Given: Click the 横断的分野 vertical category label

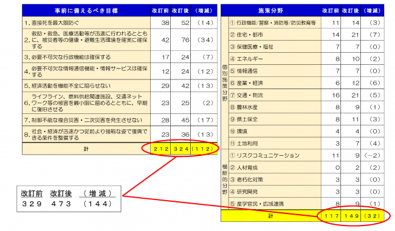Looking at the screenshot, I should pyautogui.click(x=225, y=179).
